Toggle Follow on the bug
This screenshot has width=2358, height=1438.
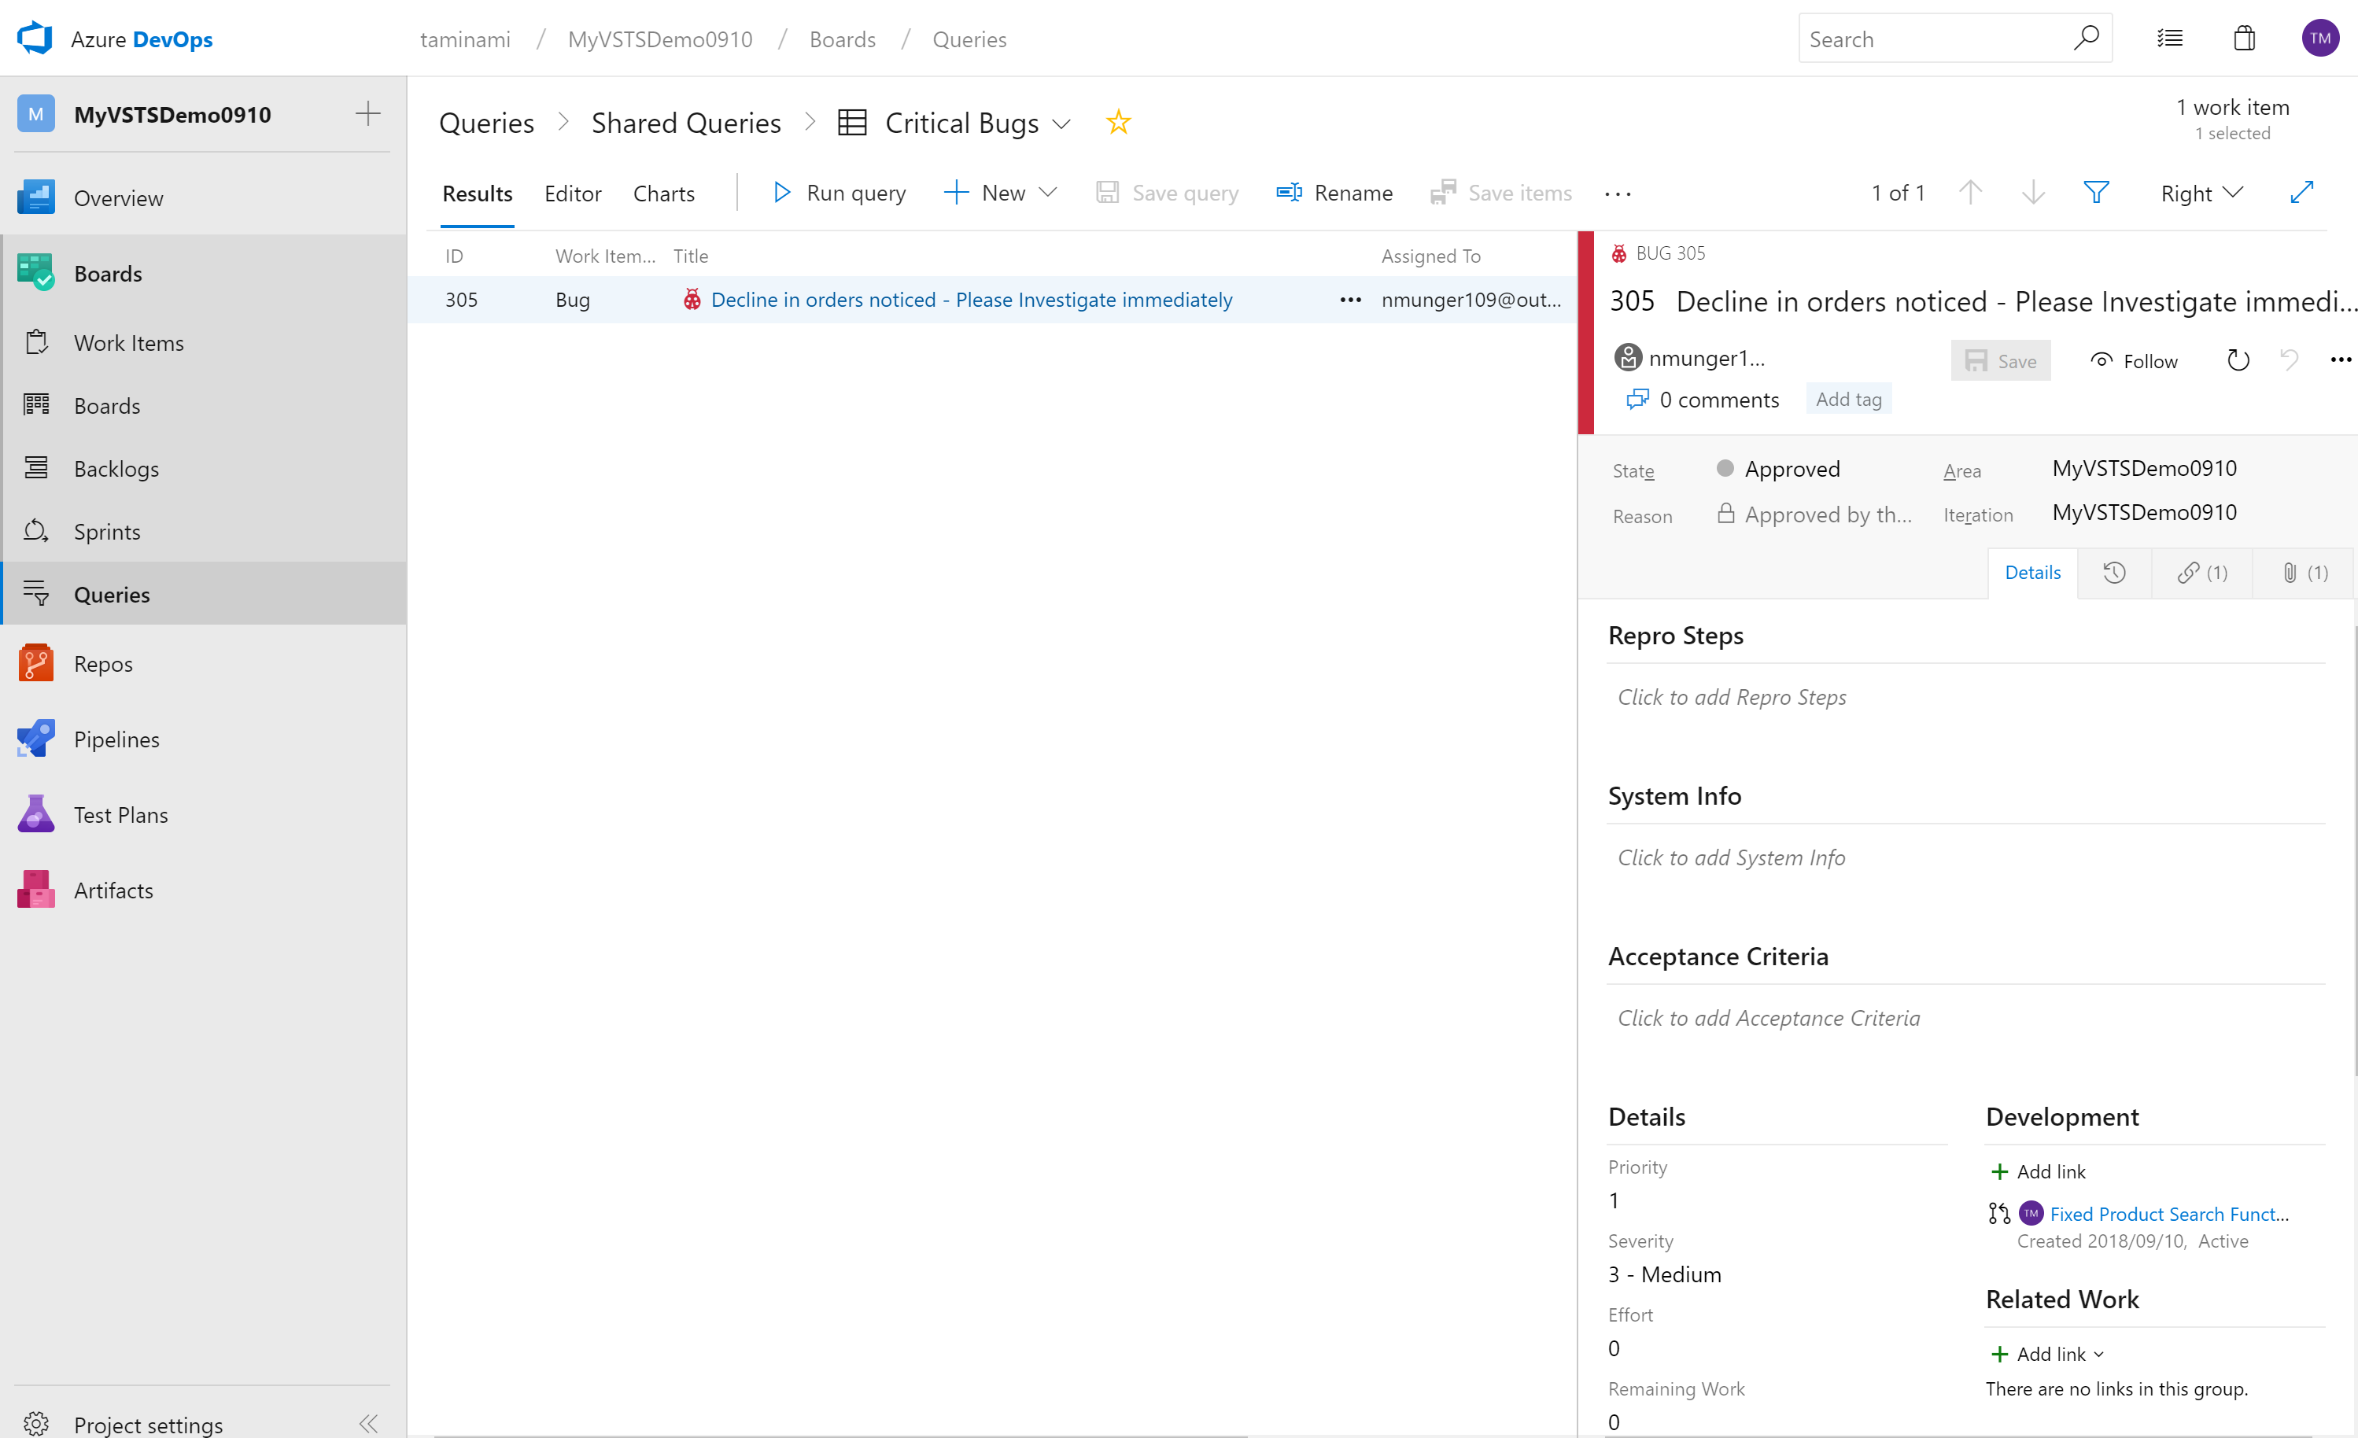coord(2134,361)
